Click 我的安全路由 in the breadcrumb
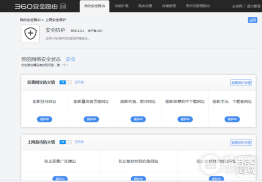262x182 pixels. 30,20
